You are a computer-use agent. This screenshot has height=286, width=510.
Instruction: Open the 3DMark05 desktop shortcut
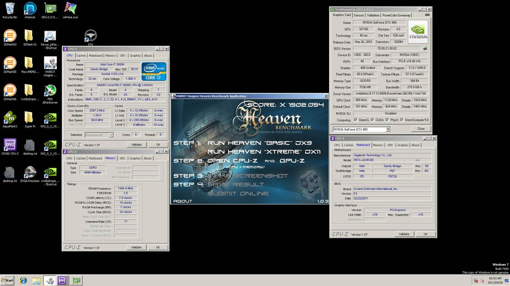10,65
